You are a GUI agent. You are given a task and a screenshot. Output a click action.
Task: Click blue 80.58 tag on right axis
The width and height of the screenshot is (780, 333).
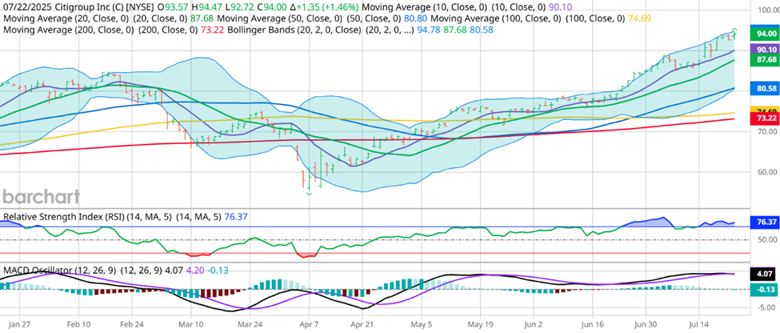click(x=765, y=89)
